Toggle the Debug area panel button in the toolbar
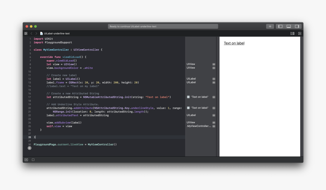The width and height of the screenshot is (326, 190). point(288,26)
